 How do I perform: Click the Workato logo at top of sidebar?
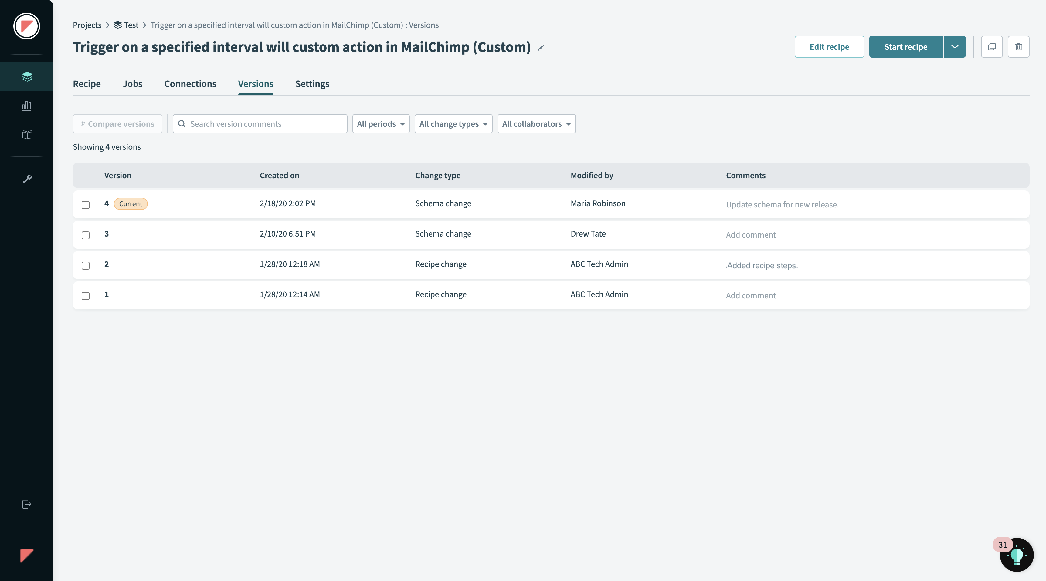point(27,26)
